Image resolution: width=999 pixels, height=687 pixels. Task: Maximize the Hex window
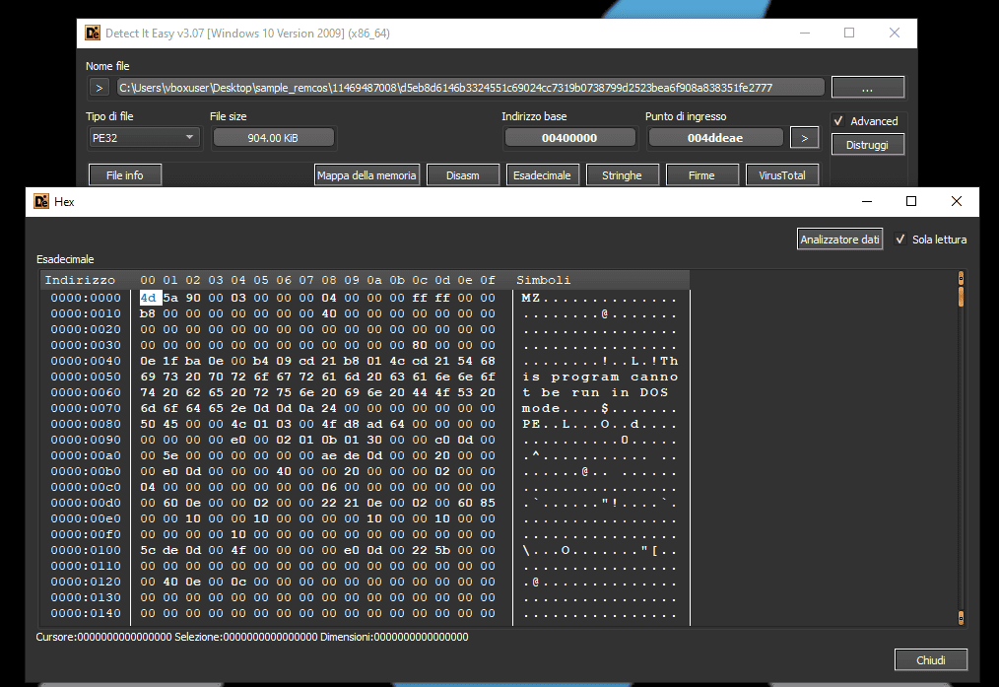pyautogui.click(x=911, y=201)
